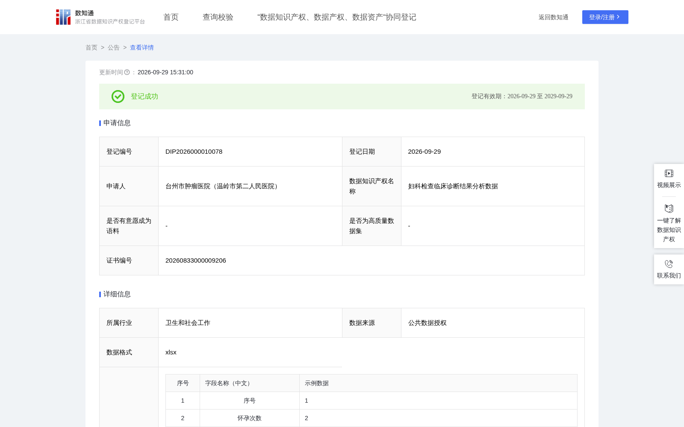
Task: Select registration number DIP2026000010078
Action: point(194,152)
